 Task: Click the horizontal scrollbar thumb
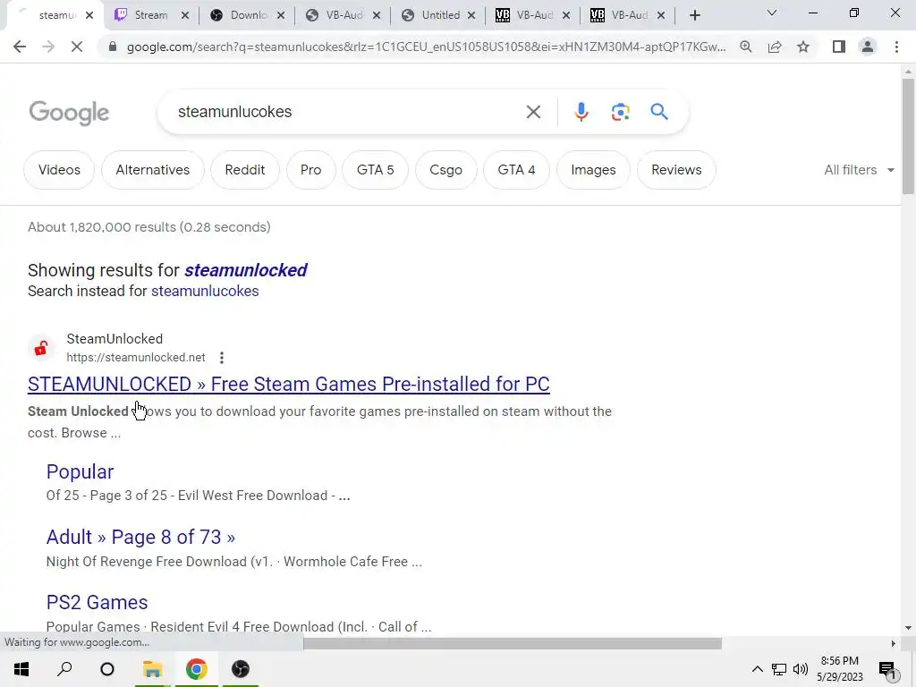[x=513, y=643]
